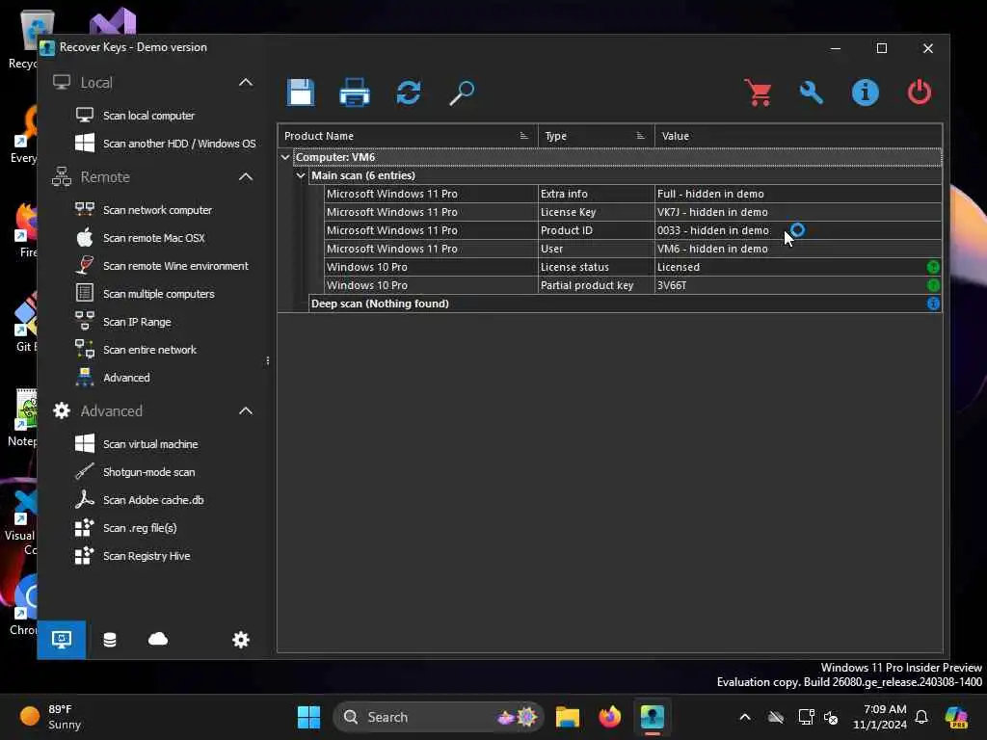Open the weather widget showing 89°F
Viewport: 987px width, 740px height.
[51, 717]
